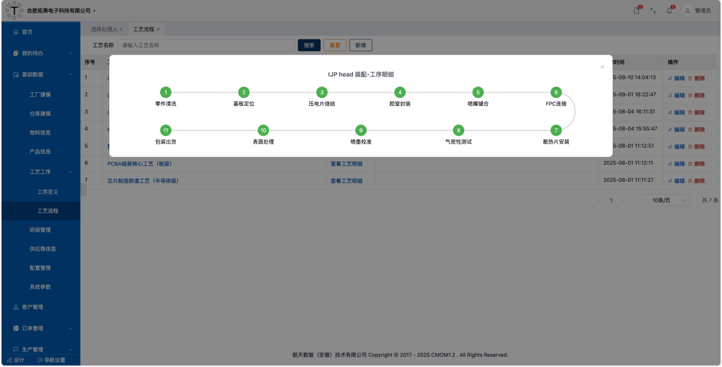Click the 搜索 button
This screenshot has height=367, width=722.
pyautogui.click(x=309, y=45)
